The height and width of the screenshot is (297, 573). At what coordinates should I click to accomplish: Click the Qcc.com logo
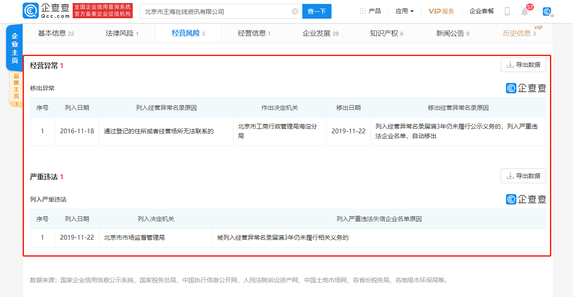(x=46, y=11)
